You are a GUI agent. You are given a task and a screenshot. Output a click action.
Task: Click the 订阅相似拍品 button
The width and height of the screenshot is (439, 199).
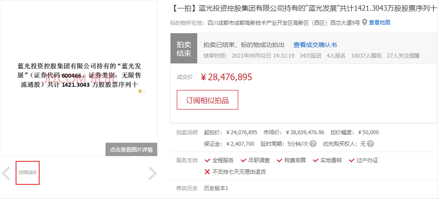coord(207,100)
